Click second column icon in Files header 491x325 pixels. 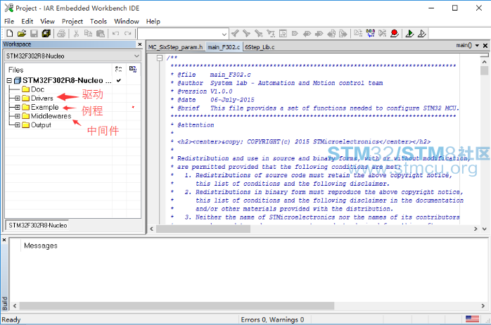(133, 69)
